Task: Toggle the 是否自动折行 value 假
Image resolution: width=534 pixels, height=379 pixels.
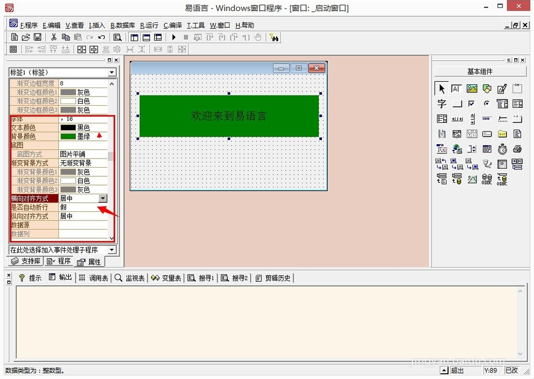Action: [83, 207]
